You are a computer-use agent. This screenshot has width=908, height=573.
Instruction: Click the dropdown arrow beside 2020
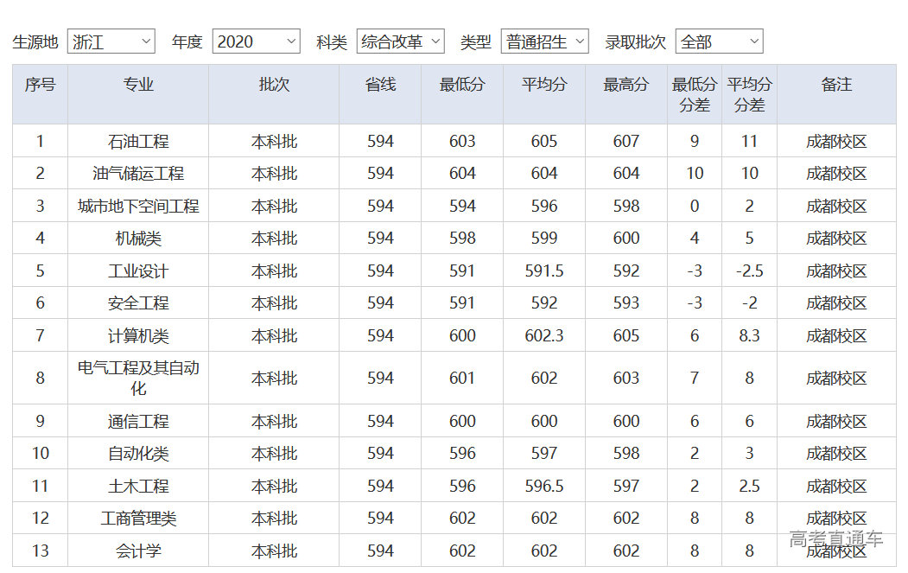click(x=291, y=41)
